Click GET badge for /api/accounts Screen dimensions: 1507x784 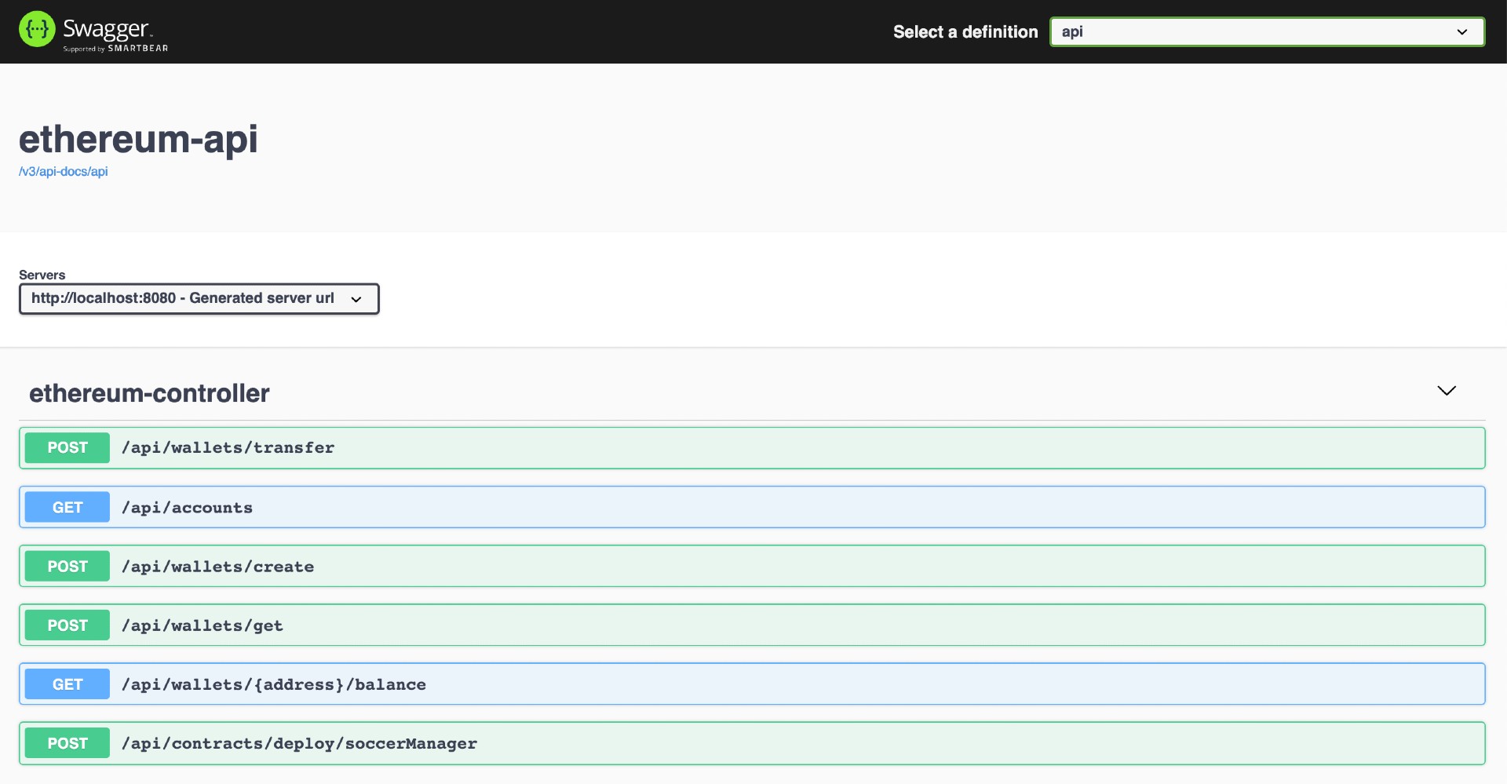(x=68, y=508)
